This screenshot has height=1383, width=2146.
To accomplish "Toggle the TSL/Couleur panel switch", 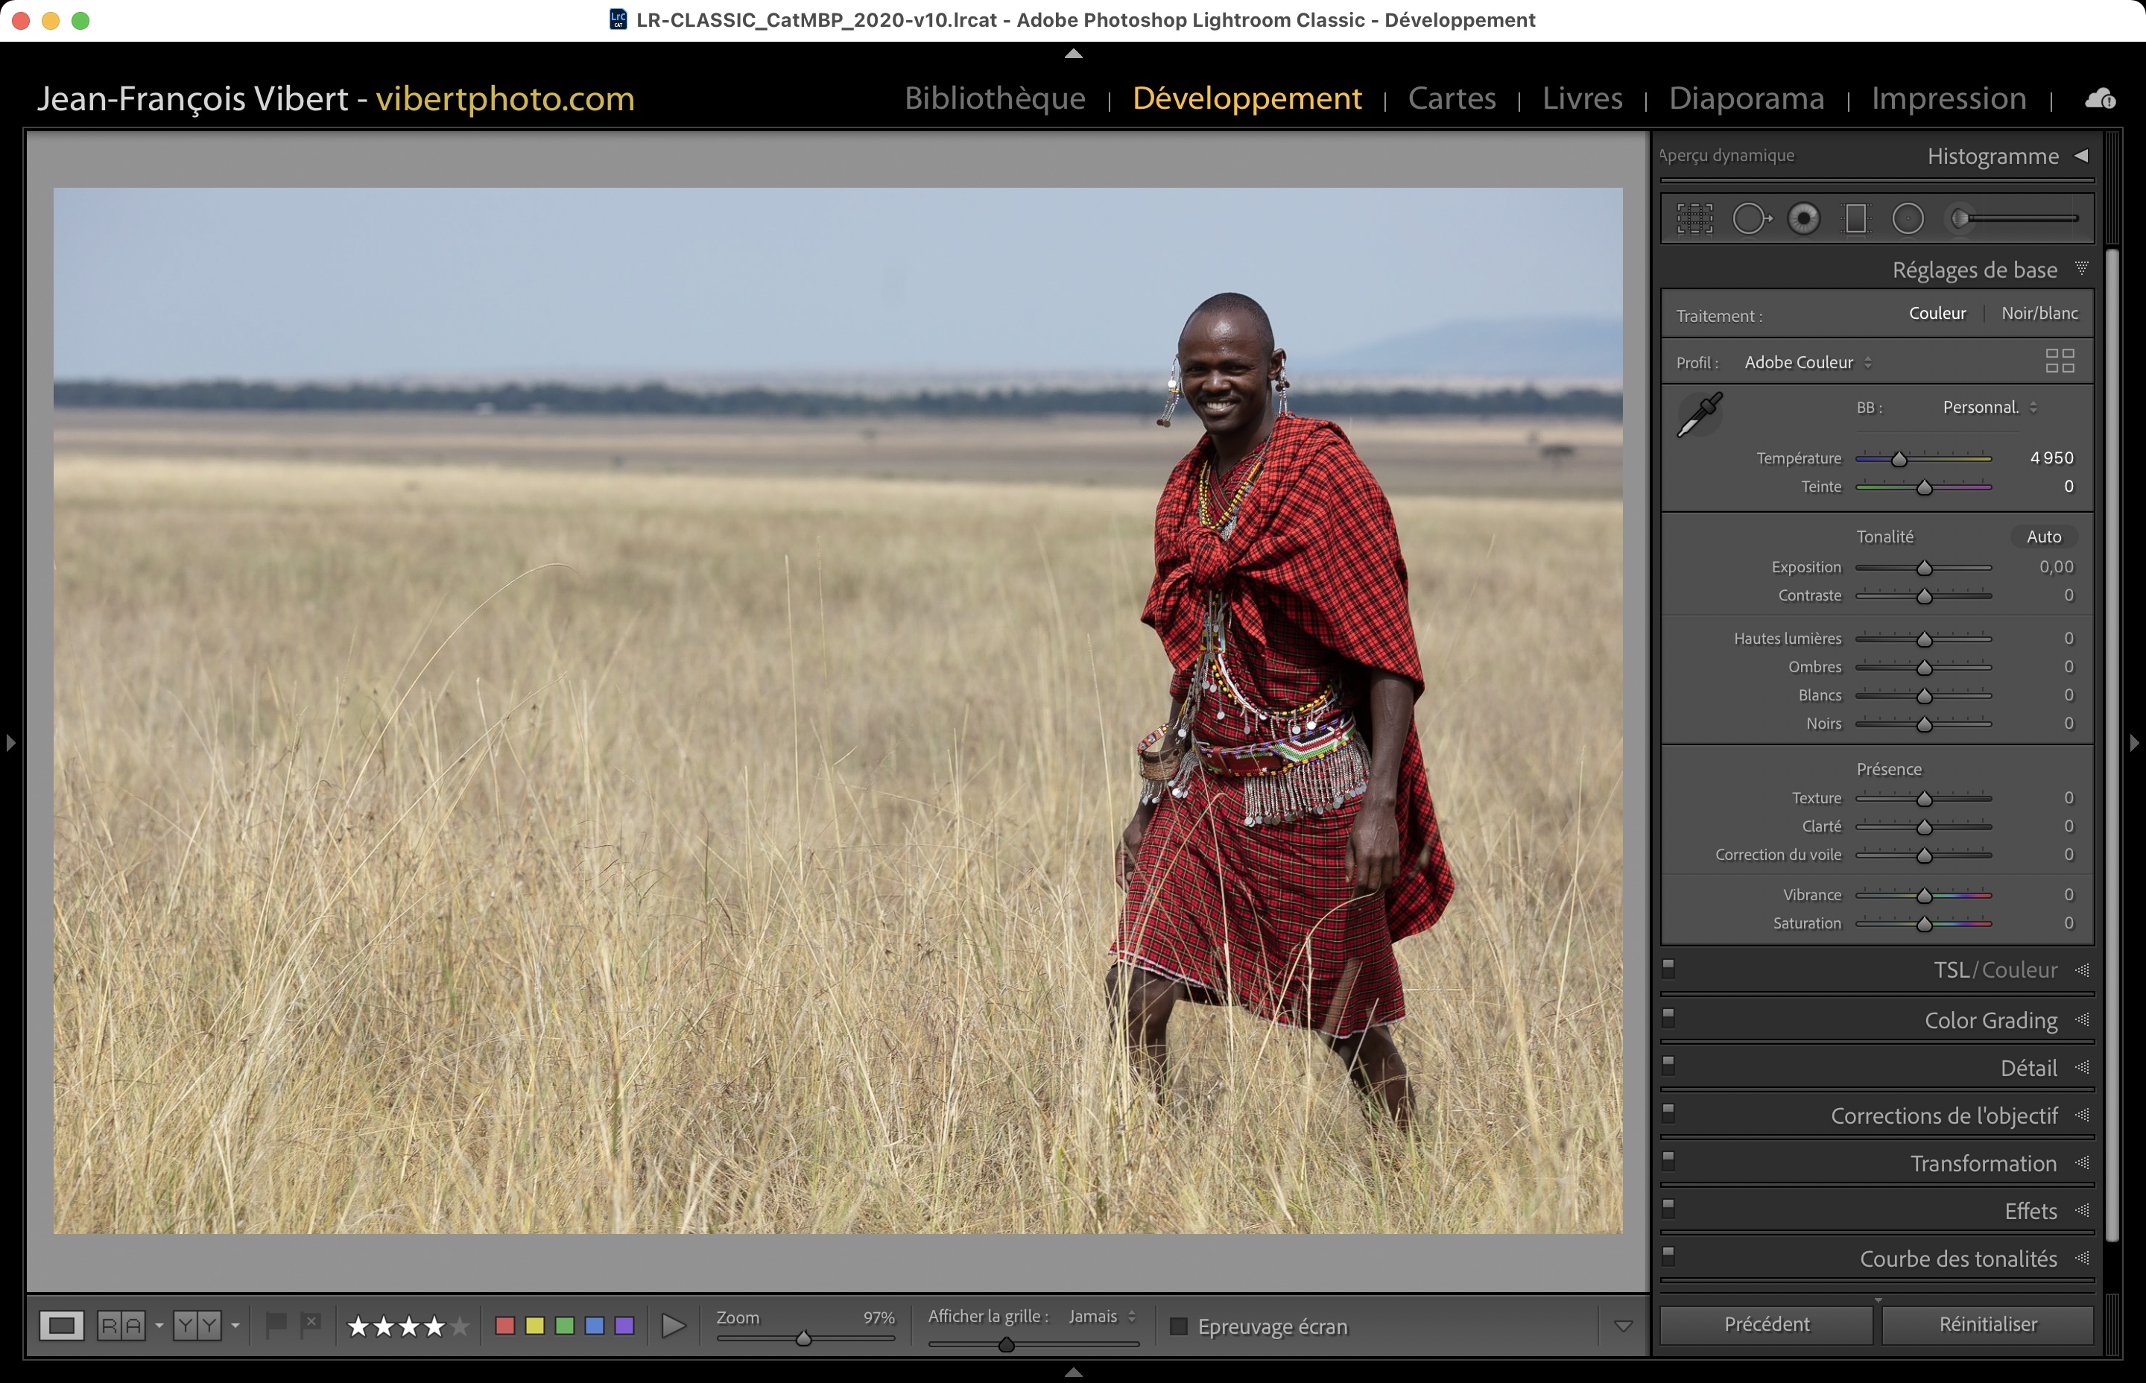I will (1668, 968).
